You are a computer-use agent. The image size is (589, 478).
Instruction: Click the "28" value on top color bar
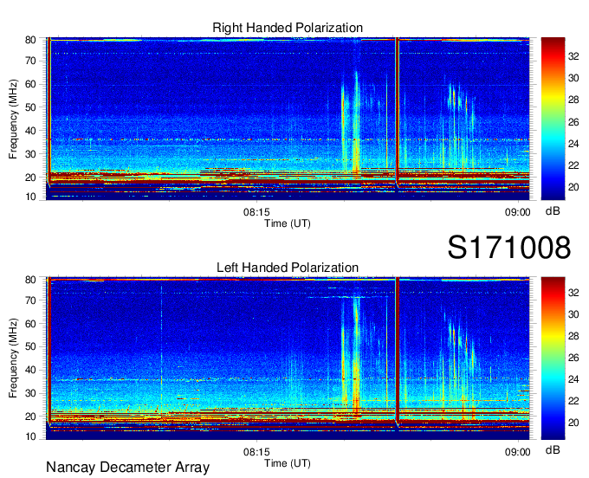pyautogui.click(x=573, y=100)
